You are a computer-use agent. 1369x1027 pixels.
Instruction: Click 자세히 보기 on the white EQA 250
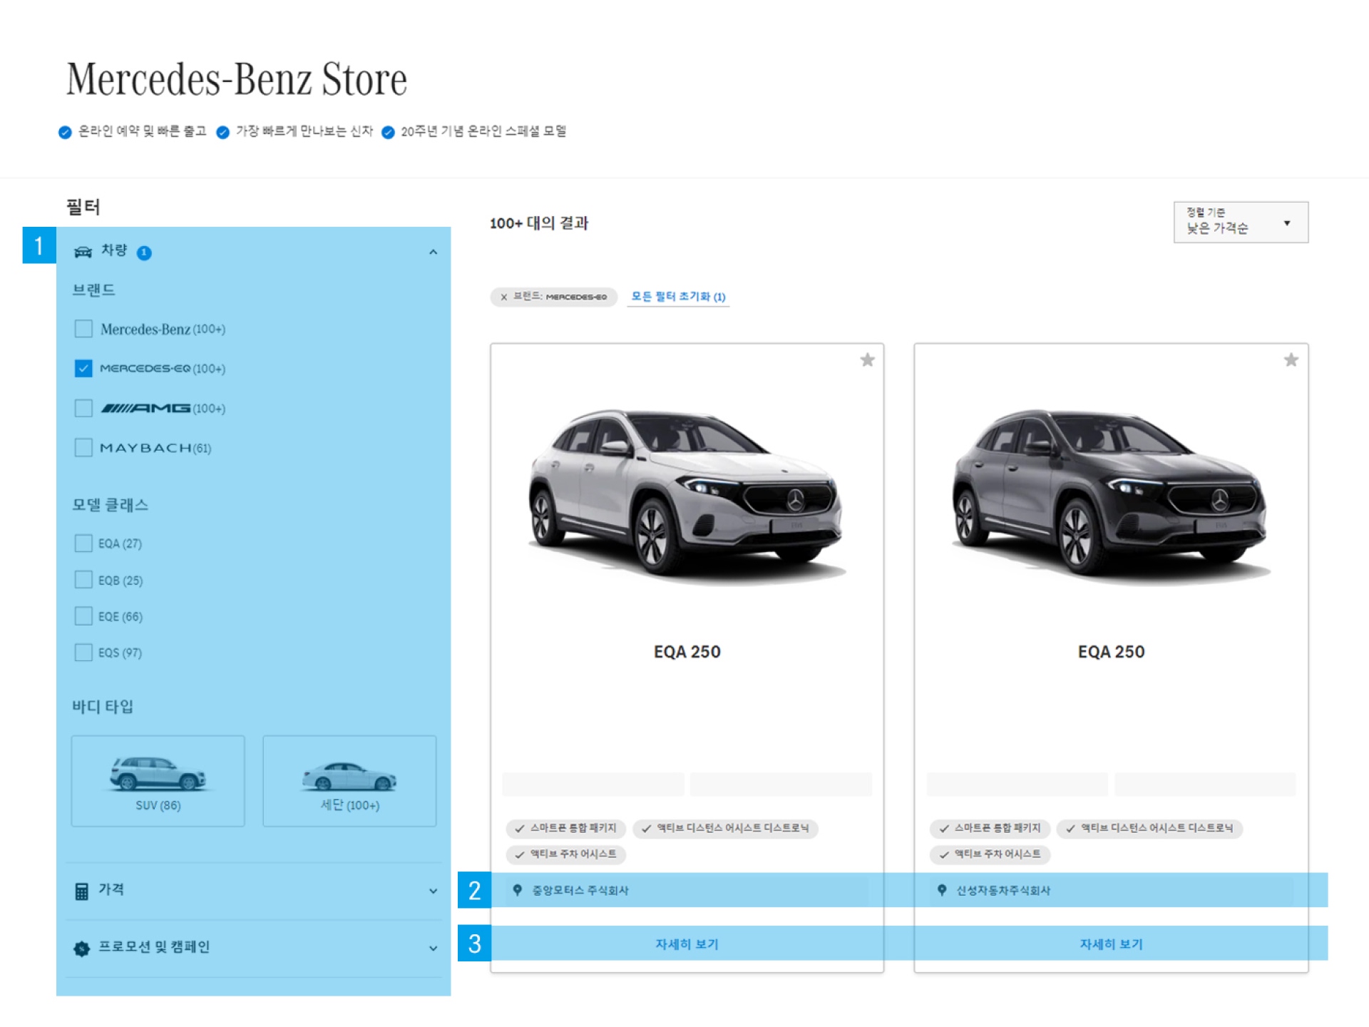pos(687,944)
